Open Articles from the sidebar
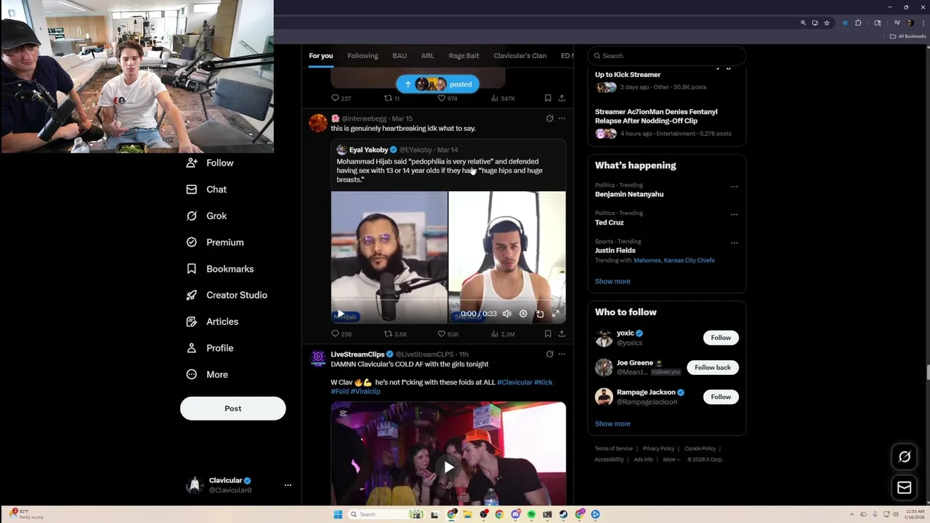Screen dimensions: 930x523 pos(211,321)
